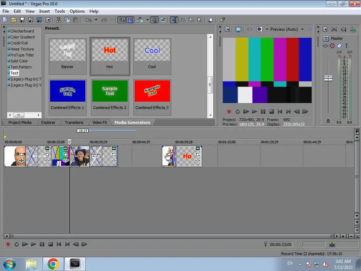Toggle the fader lock on Master bus
This screenshot has height=271, width=361.
click(328, 121)
